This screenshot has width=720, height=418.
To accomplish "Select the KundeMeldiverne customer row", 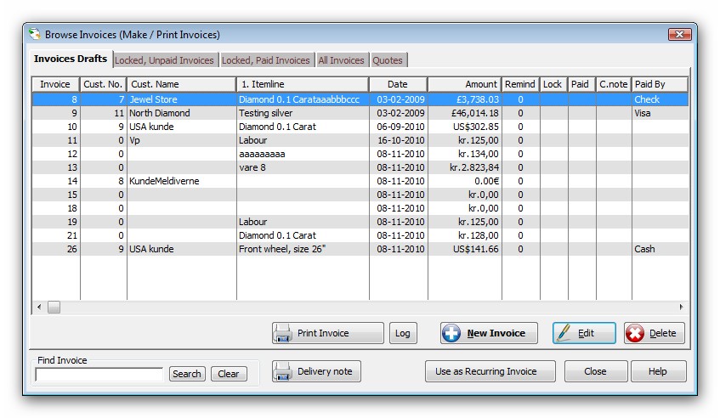I will click(x=360, y=181).
